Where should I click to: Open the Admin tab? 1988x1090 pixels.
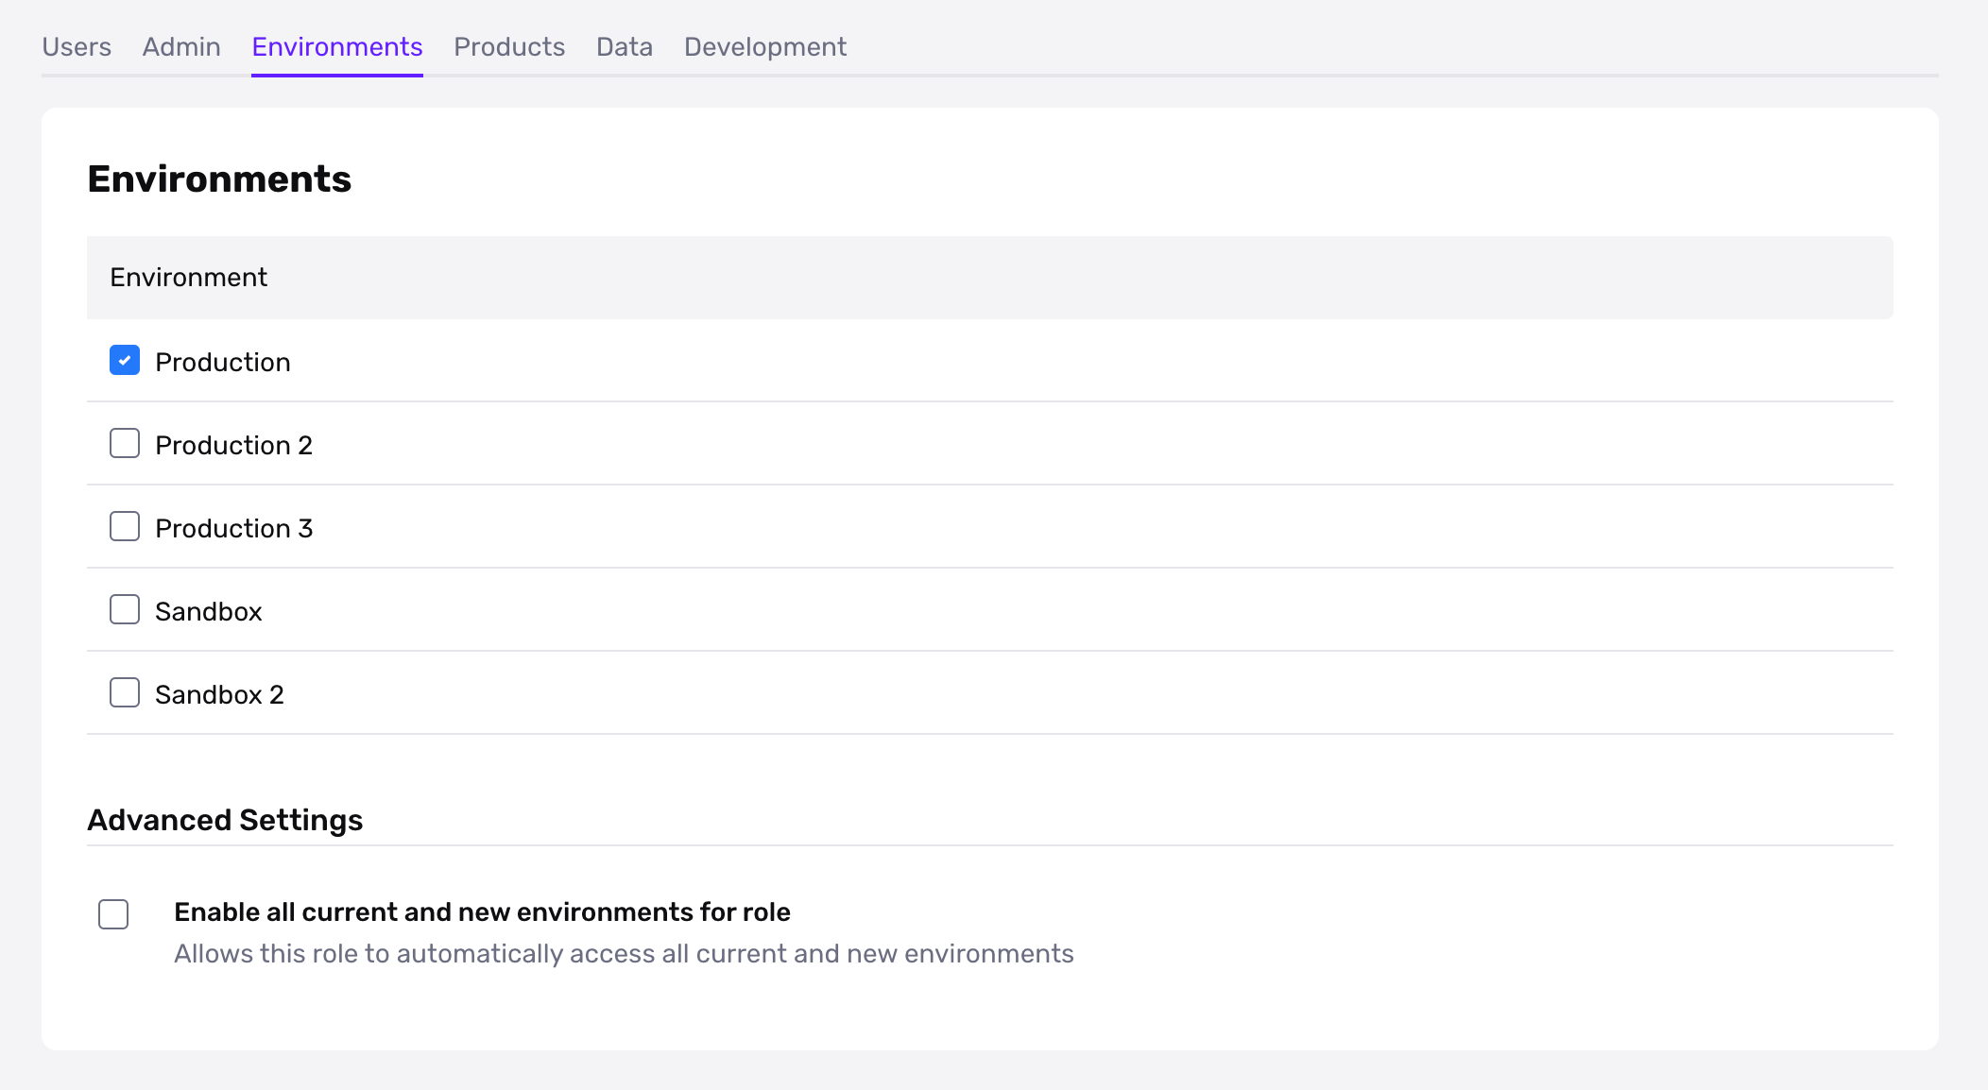coord(181,47)
